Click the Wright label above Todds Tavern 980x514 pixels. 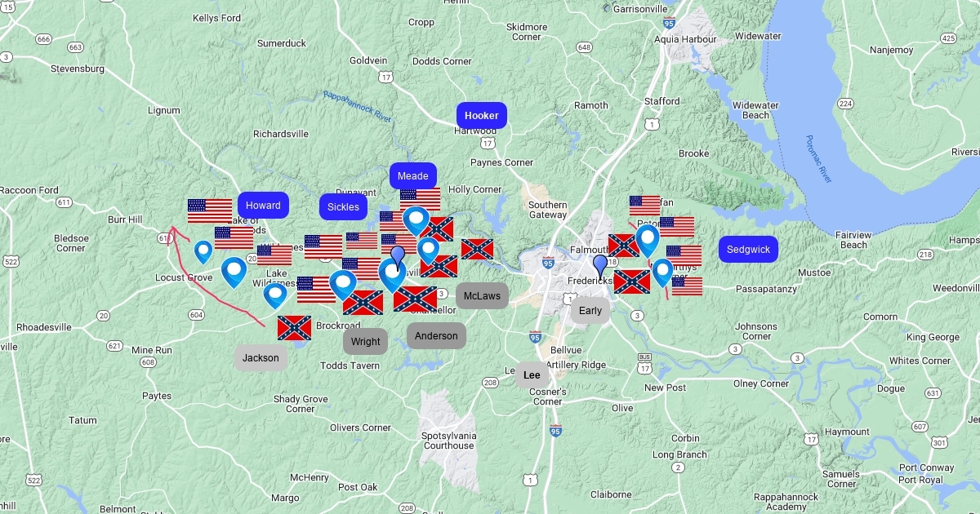(365, 341)
